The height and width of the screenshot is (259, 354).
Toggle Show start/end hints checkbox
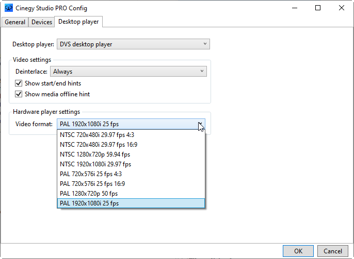pyautogui.click(x=19, y=83)
